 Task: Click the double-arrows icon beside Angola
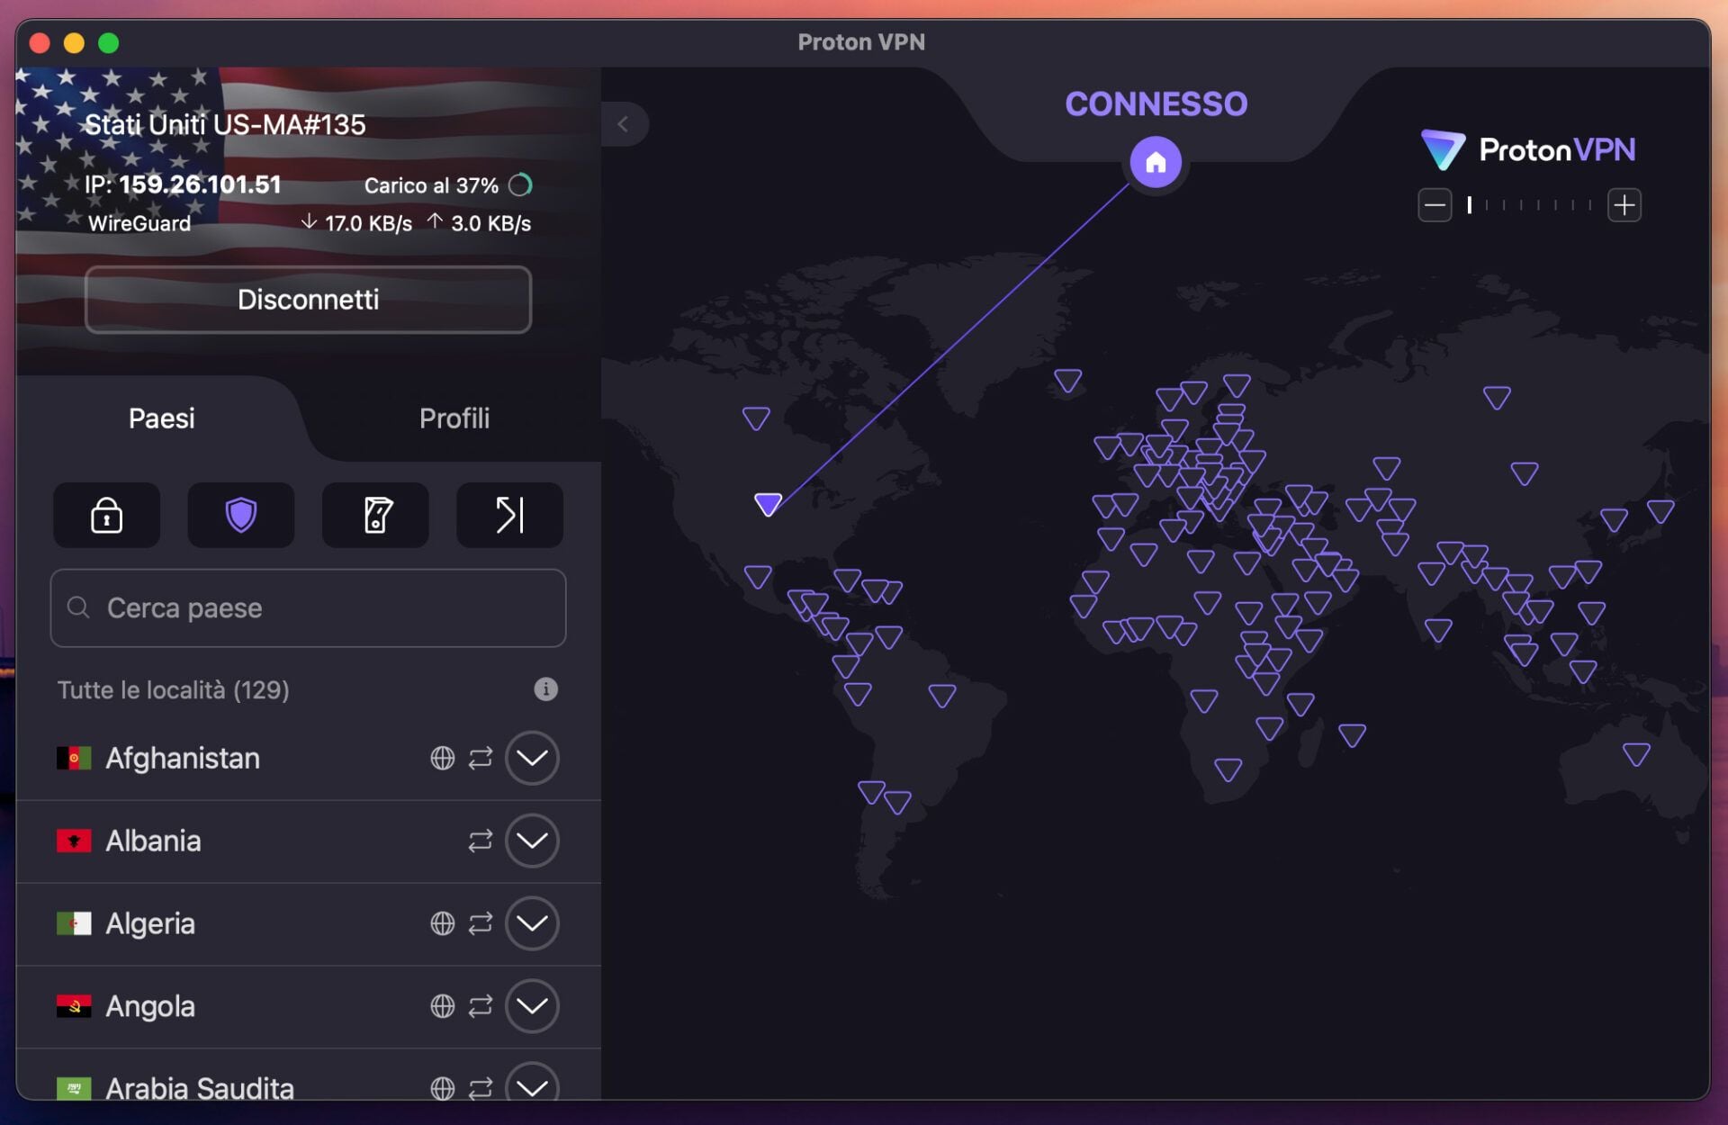tap(481, 1007)
